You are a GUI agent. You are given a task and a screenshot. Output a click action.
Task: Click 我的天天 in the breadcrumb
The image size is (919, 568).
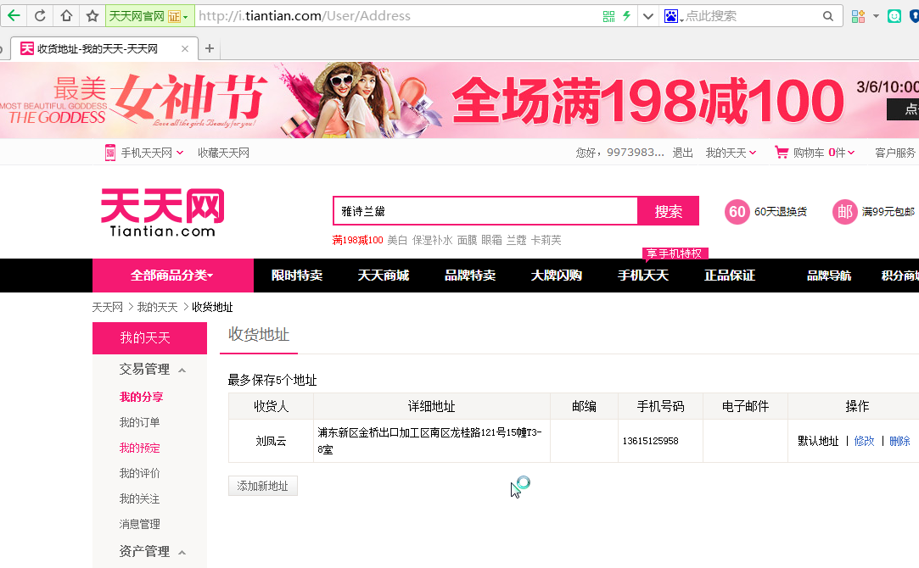pos(157,307)
